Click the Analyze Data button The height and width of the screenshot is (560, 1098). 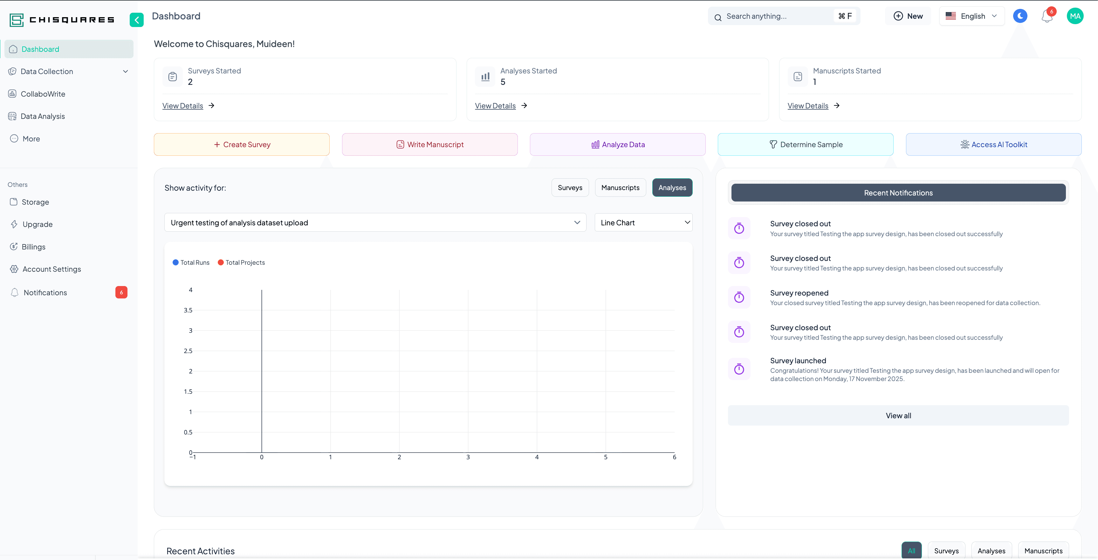pos(618,145)
